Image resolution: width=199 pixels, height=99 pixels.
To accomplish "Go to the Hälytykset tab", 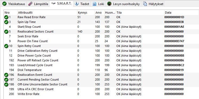I will (x=153, y=4).
